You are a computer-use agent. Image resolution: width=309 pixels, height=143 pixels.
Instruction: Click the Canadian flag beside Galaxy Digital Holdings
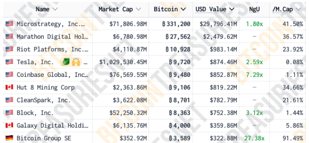9,125
